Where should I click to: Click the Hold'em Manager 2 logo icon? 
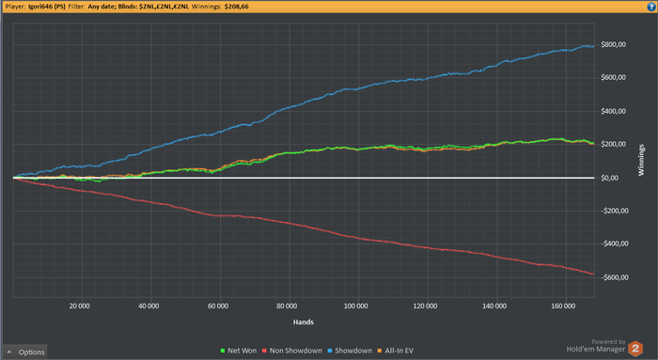635,349
